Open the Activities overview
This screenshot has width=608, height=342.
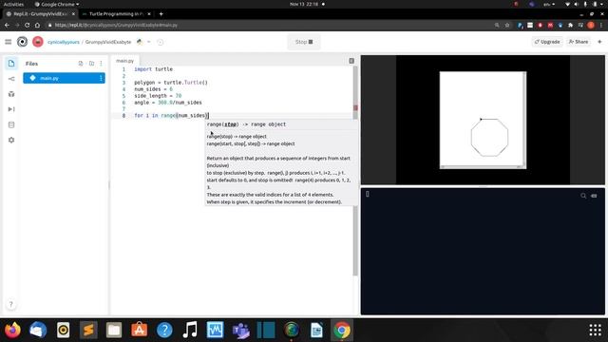point(13,4)
